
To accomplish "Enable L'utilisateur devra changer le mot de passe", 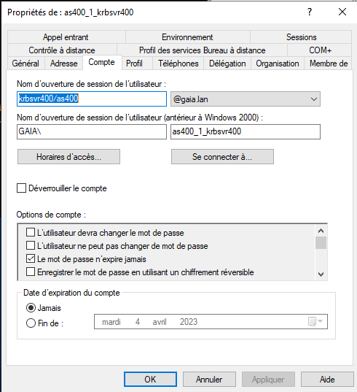I will pos(31,233).
